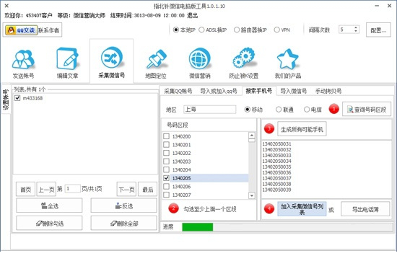Click the 导出电话簿 export button
Image resolution: width=397 pixels, height=261 pixels.
tap(365, 209)
